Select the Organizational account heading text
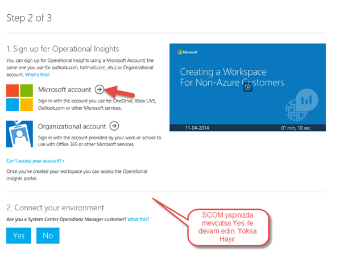 click(x=72, y=126)
